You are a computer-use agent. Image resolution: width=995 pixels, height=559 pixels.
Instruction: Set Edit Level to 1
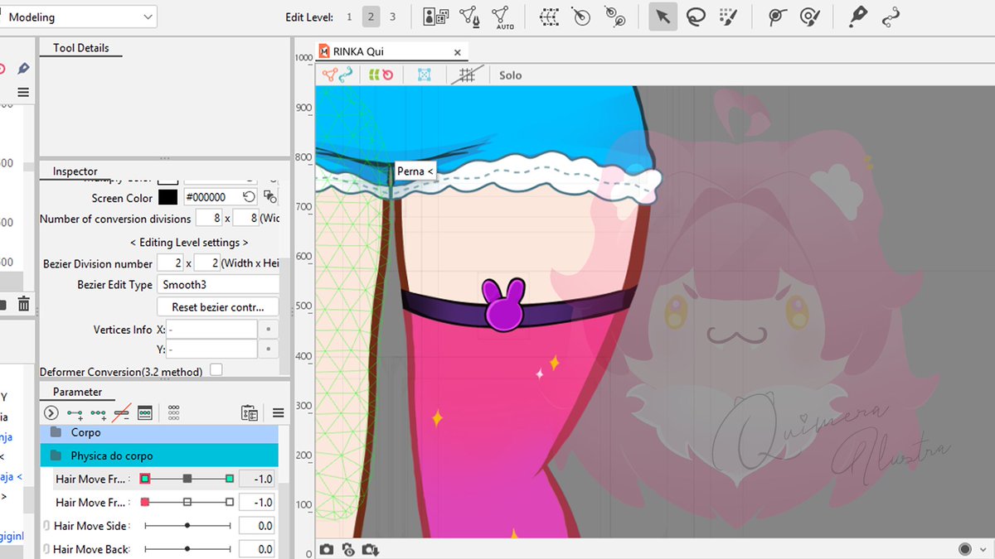pos(349,17)
